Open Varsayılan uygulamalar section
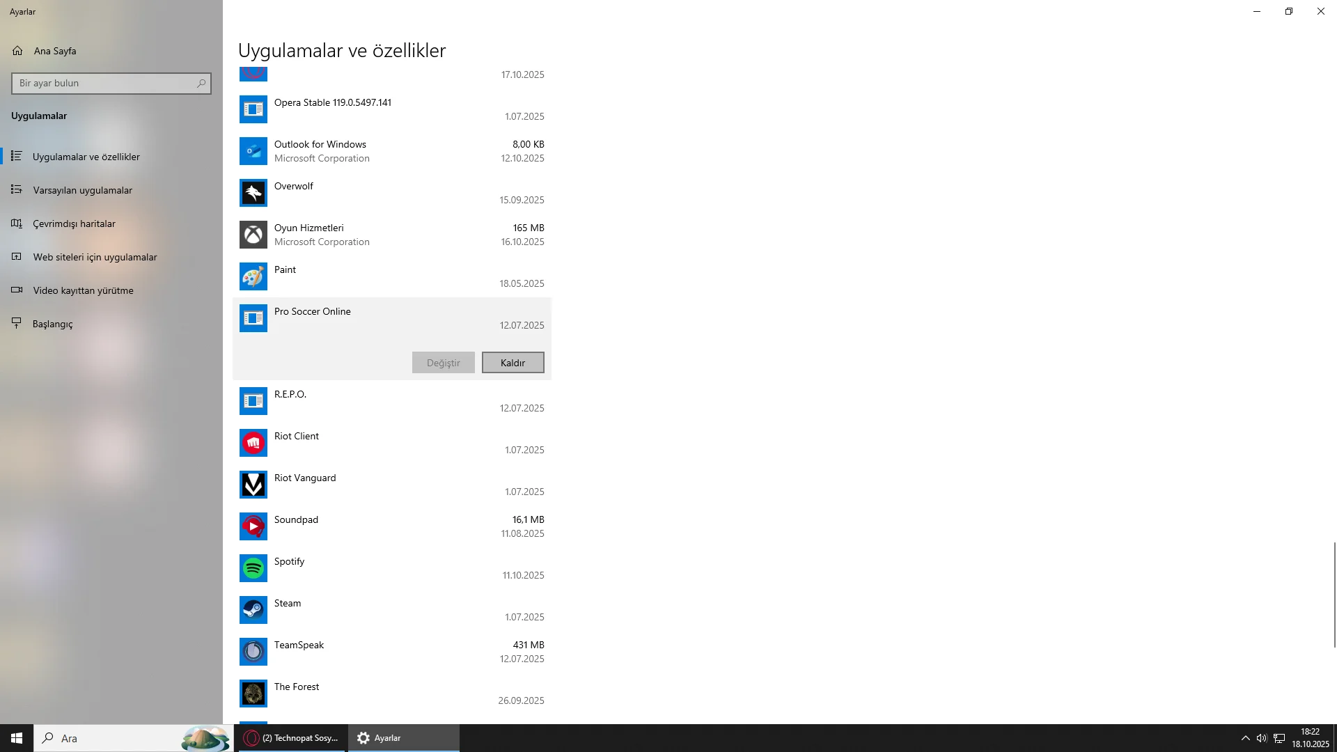 [x=82, y=190]
